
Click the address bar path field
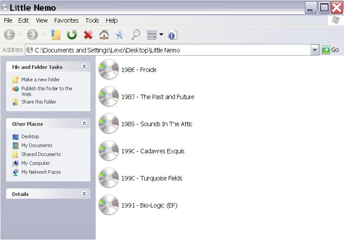click(x=168, y=50)
